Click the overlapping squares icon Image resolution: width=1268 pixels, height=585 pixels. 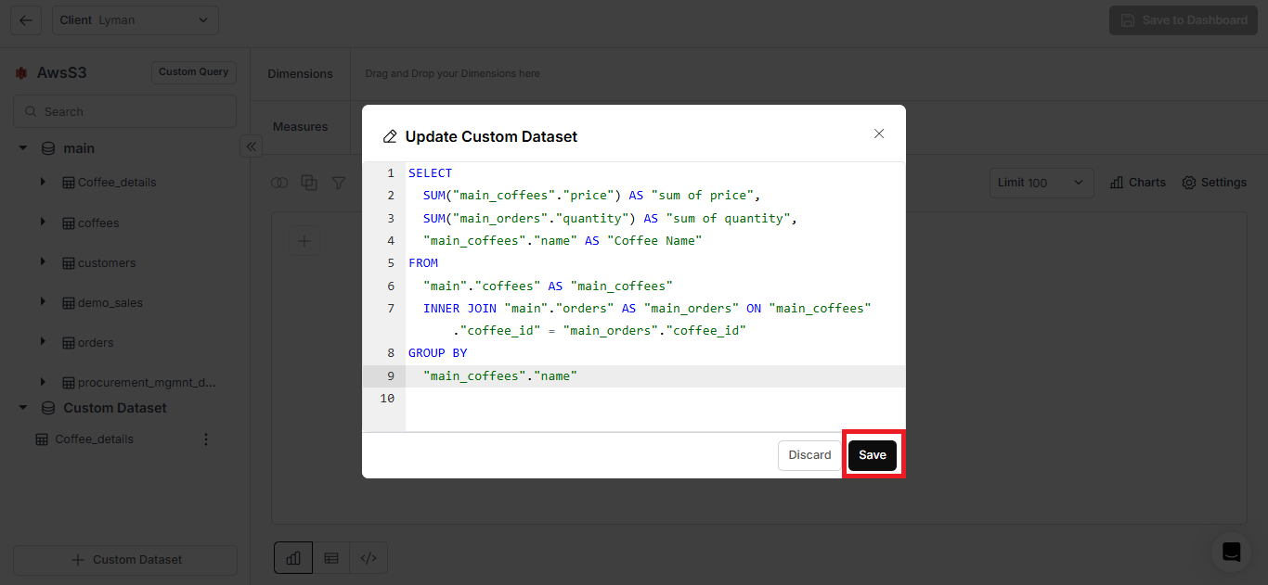[309, 184]
